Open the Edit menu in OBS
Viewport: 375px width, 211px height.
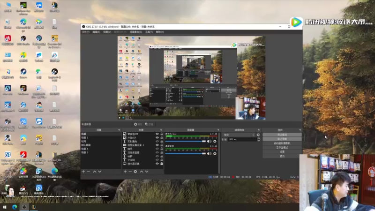click(x=96, y=32)
